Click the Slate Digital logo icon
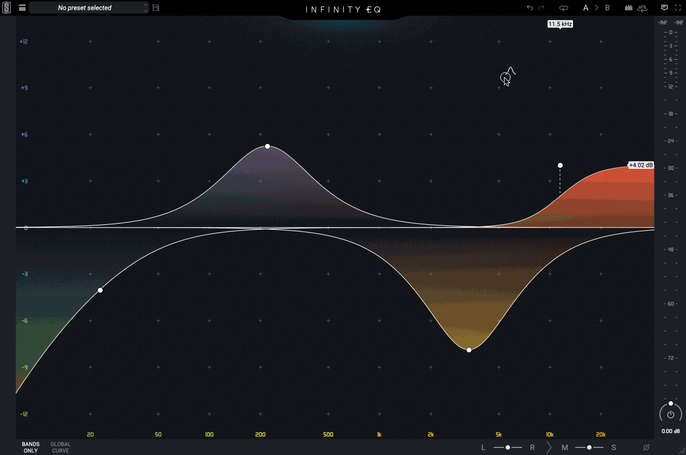686x455 pixels. [7, 8]
